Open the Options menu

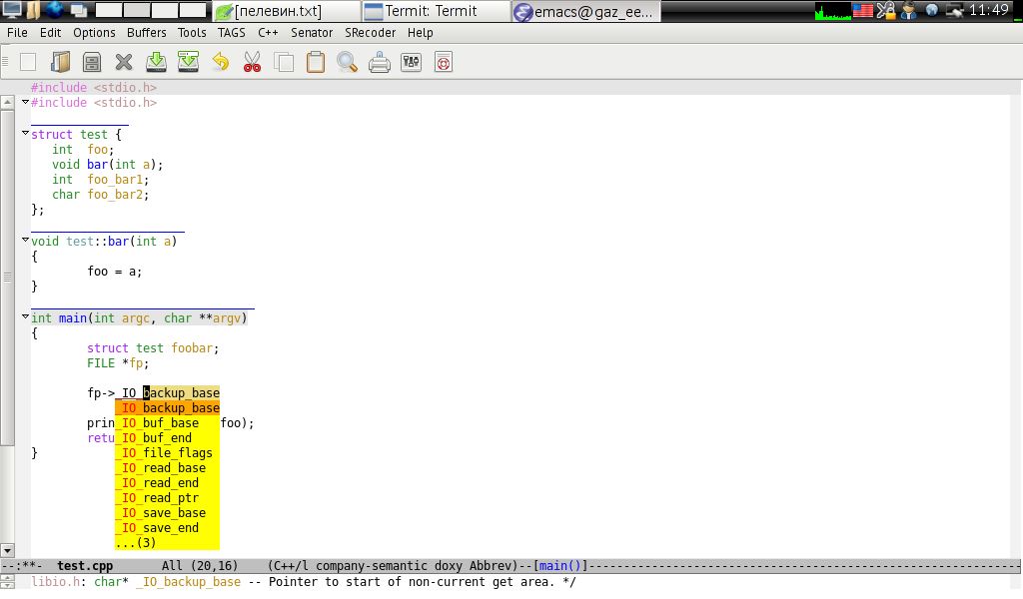tap(94, 33)
